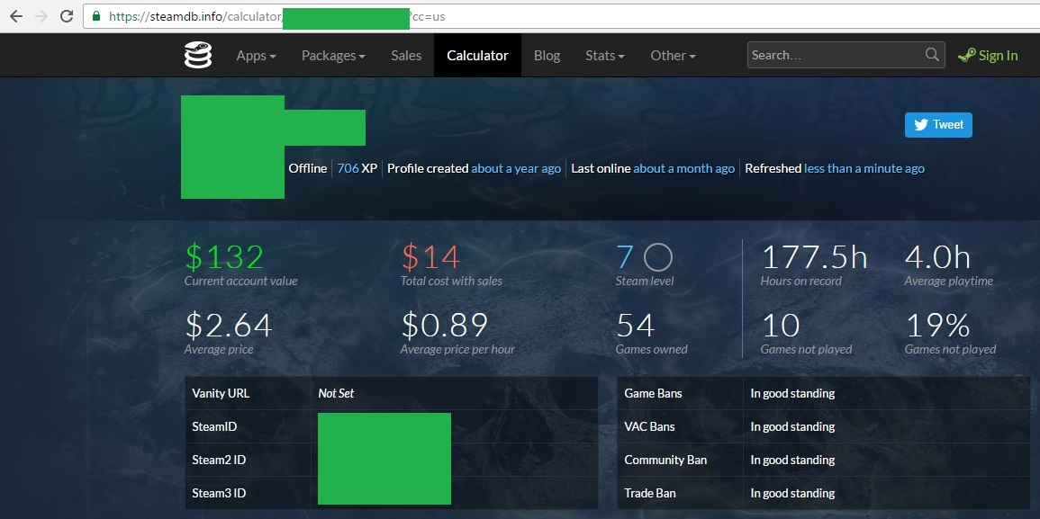Open the 'about a year ago' profile link
This screenshot has height=519, width=1040.
tap(515, 168)
